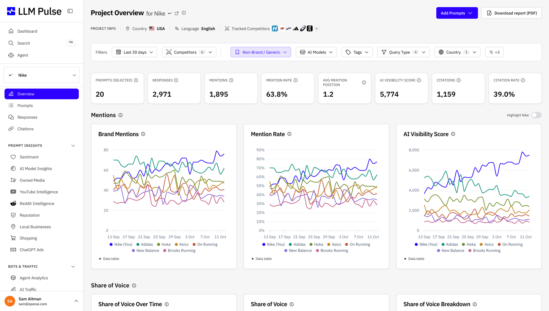Open the Nike project selector
The image size is (549, 311).
click(x=42, y=75)
